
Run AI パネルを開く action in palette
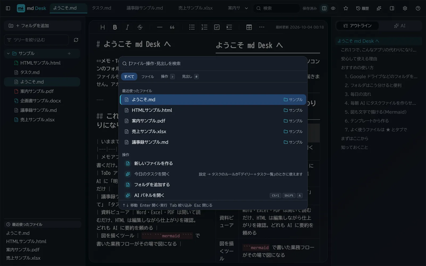213,195
